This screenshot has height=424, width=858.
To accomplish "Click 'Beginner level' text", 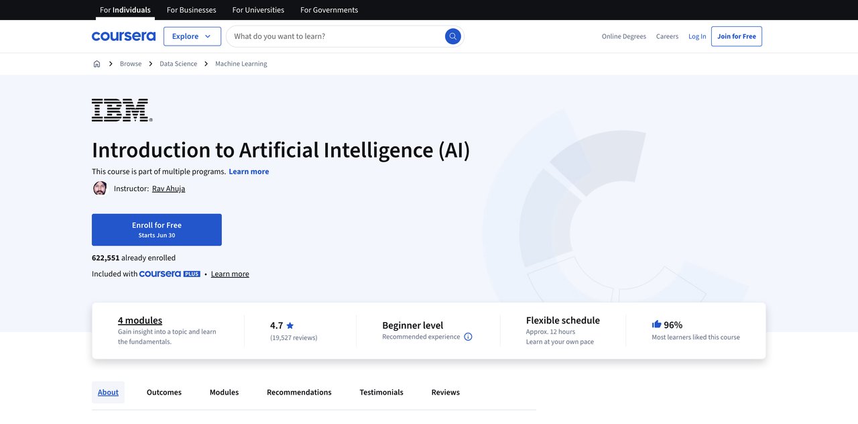I will (x=413, y=325).
